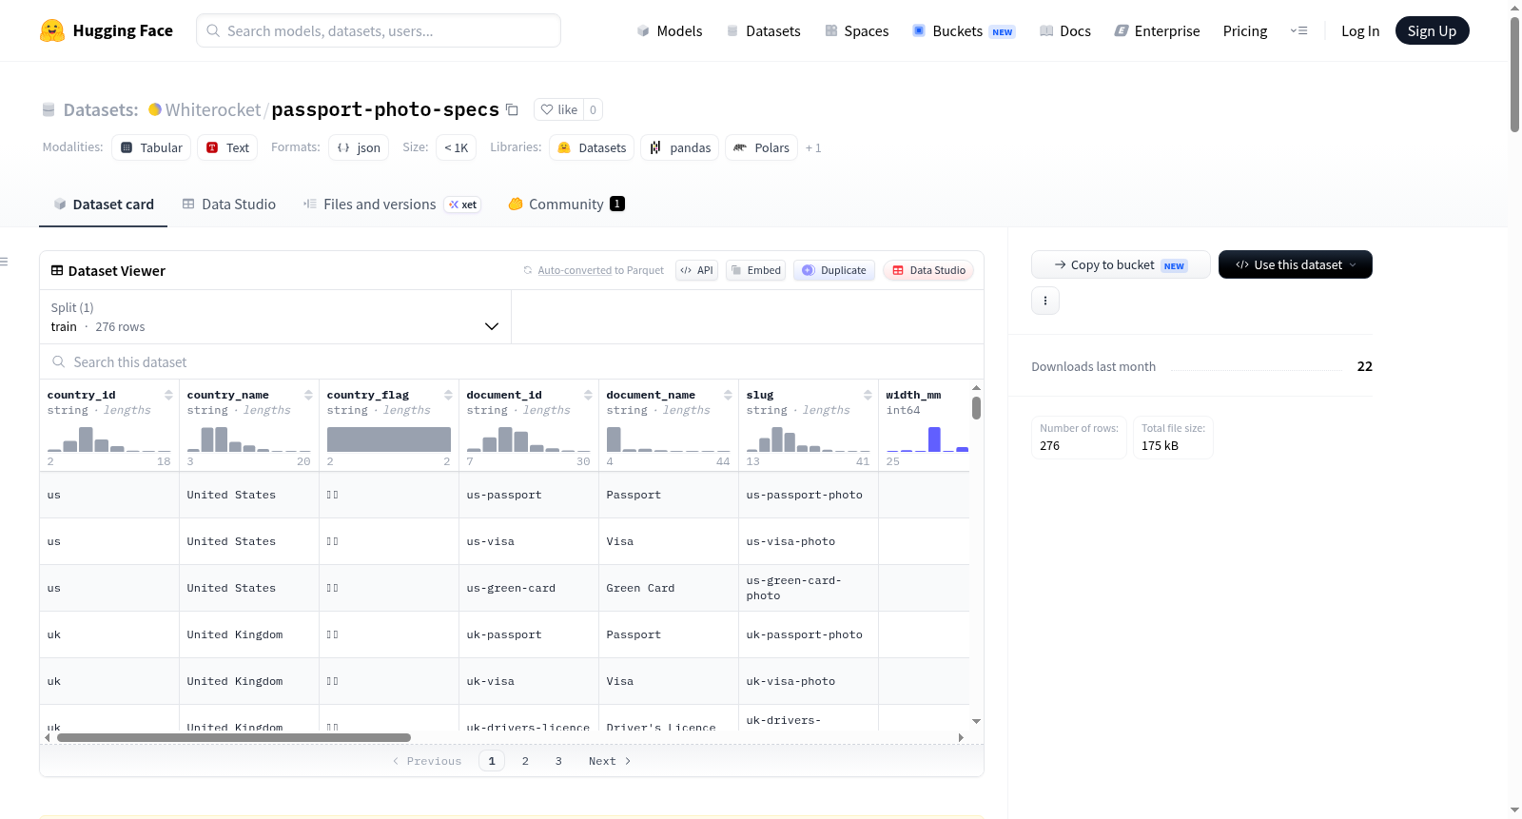Viewport: 1522px width, 819px height.
Task: Go to page 3 of the table
Action: [558, 761]
